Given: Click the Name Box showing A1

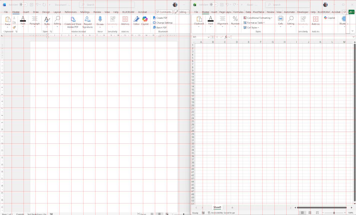Looking at the screenshot, I should tap(200, 37).
